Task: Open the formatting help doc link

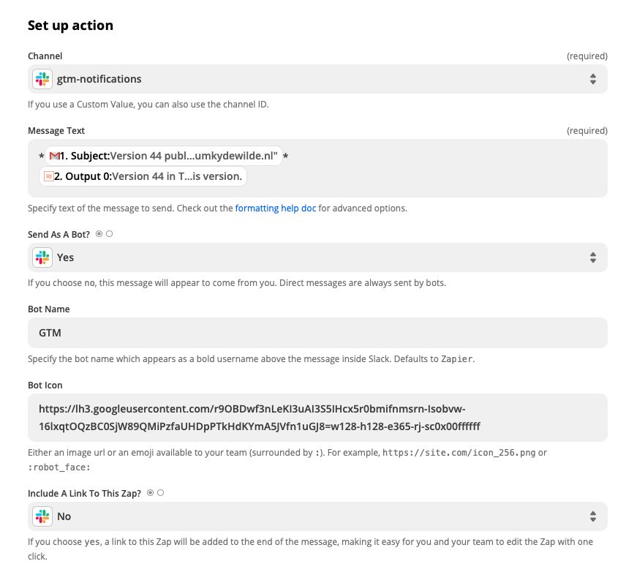Action: 275,208
